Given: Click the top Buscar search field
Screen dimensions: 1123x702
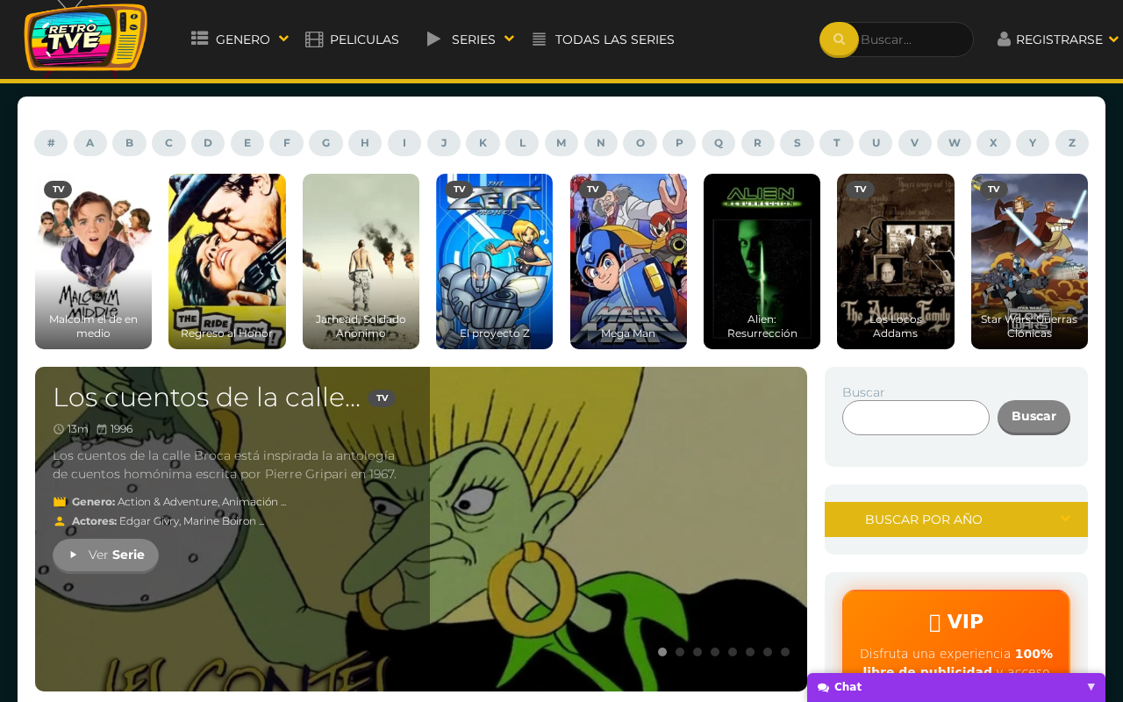Looking at the screenshot, I should (912, 39).
